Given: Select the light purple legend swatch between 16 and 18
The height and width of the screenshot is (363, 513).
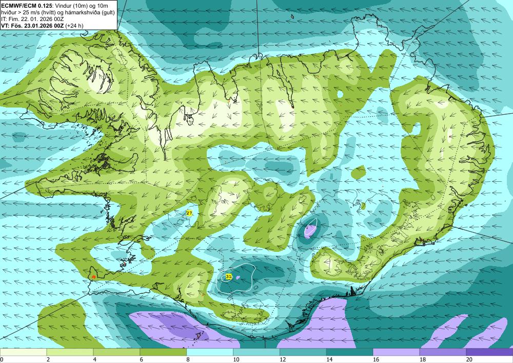Looking at the screenshot, I should click(396, 352).
